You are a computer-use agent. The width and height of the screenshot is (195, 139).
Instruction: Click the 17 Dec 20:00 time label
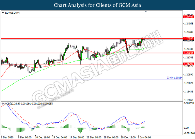coord(77,137)
